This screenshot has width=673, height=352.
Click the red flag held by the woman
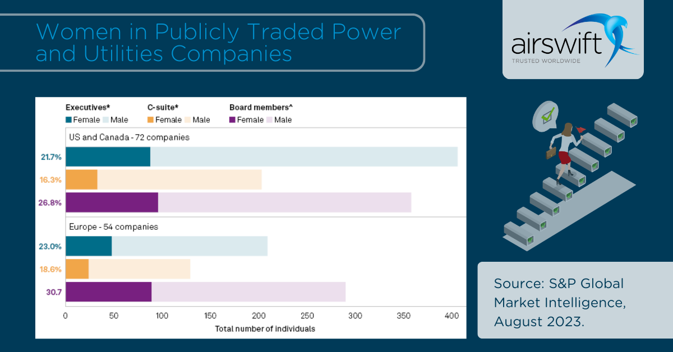(580, 129)
